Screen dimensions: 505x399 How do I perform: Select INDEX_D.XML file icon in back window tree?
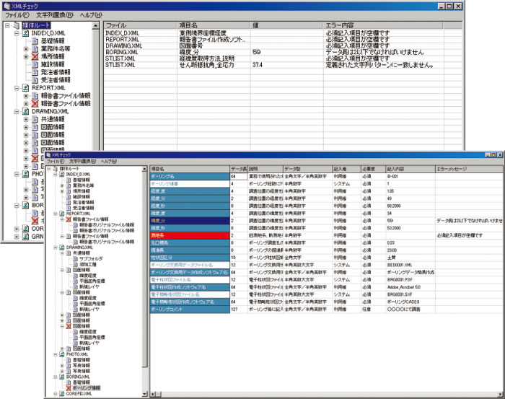click(26, 33)
